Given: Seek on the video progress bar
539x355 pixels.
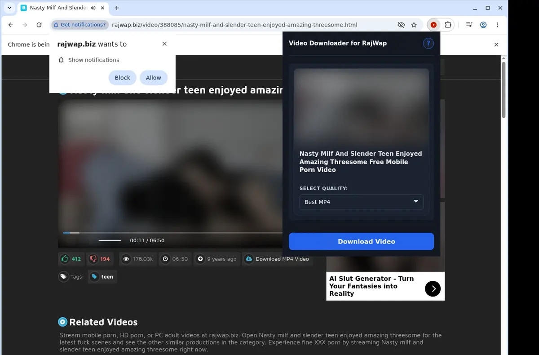Looking at the screenshot, I should [172, 233].
